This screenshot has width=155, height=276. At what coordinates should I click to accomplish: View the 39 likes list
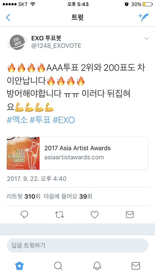68,196
